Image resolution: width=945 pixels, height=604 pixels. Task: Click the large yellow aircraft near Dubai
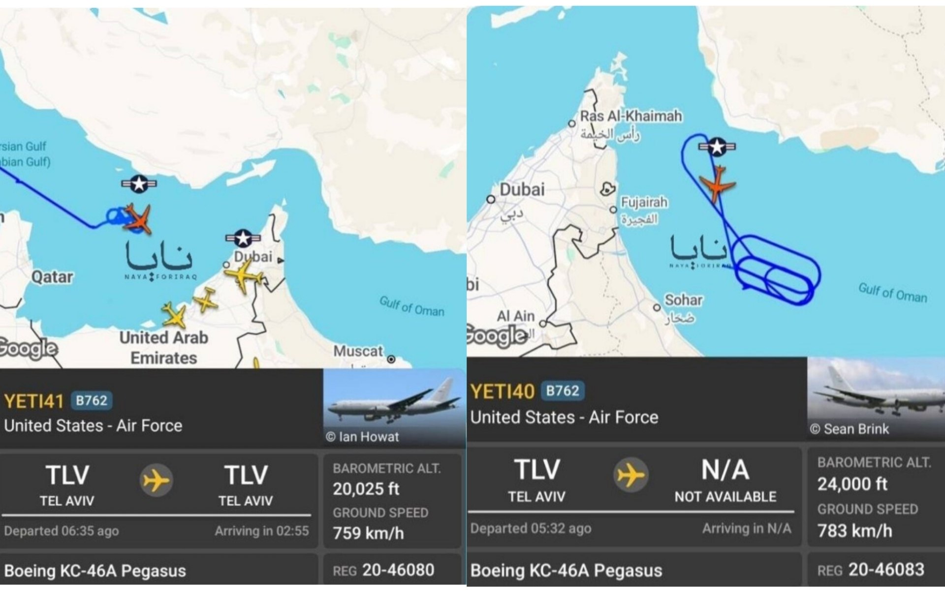(x=243, y=276)
